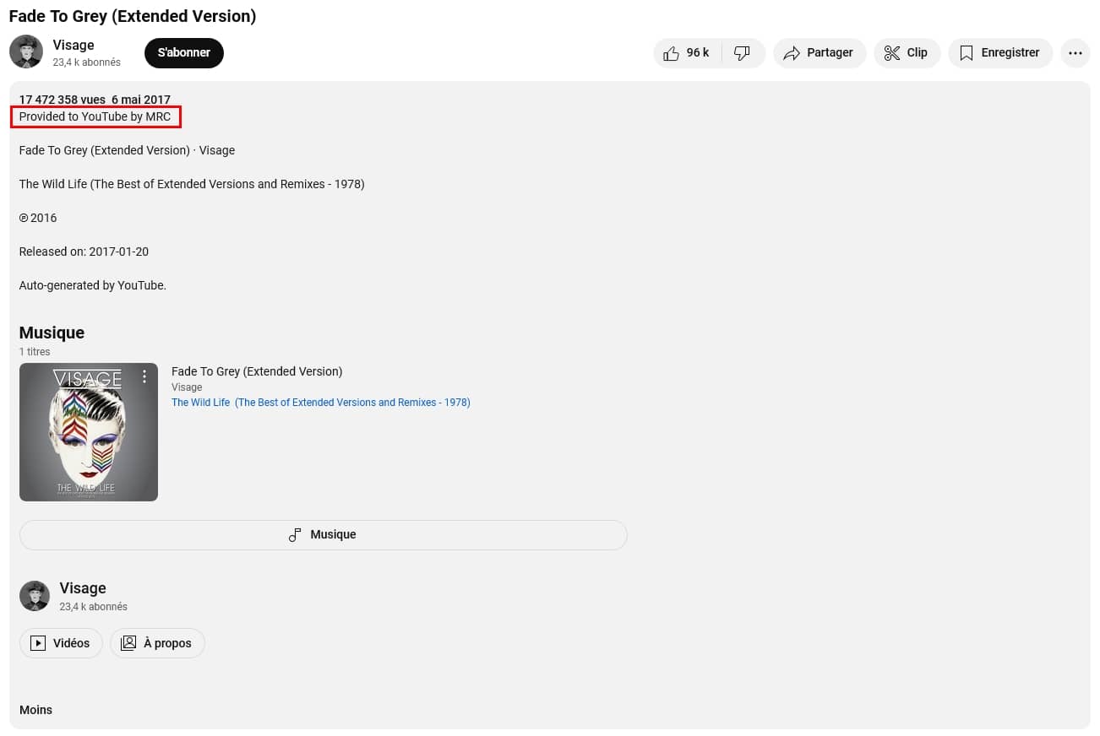Click the Fade To Grey song title
Image resolution: width=1100 pixels, height=736 pixels.
[x=257, y=371]
